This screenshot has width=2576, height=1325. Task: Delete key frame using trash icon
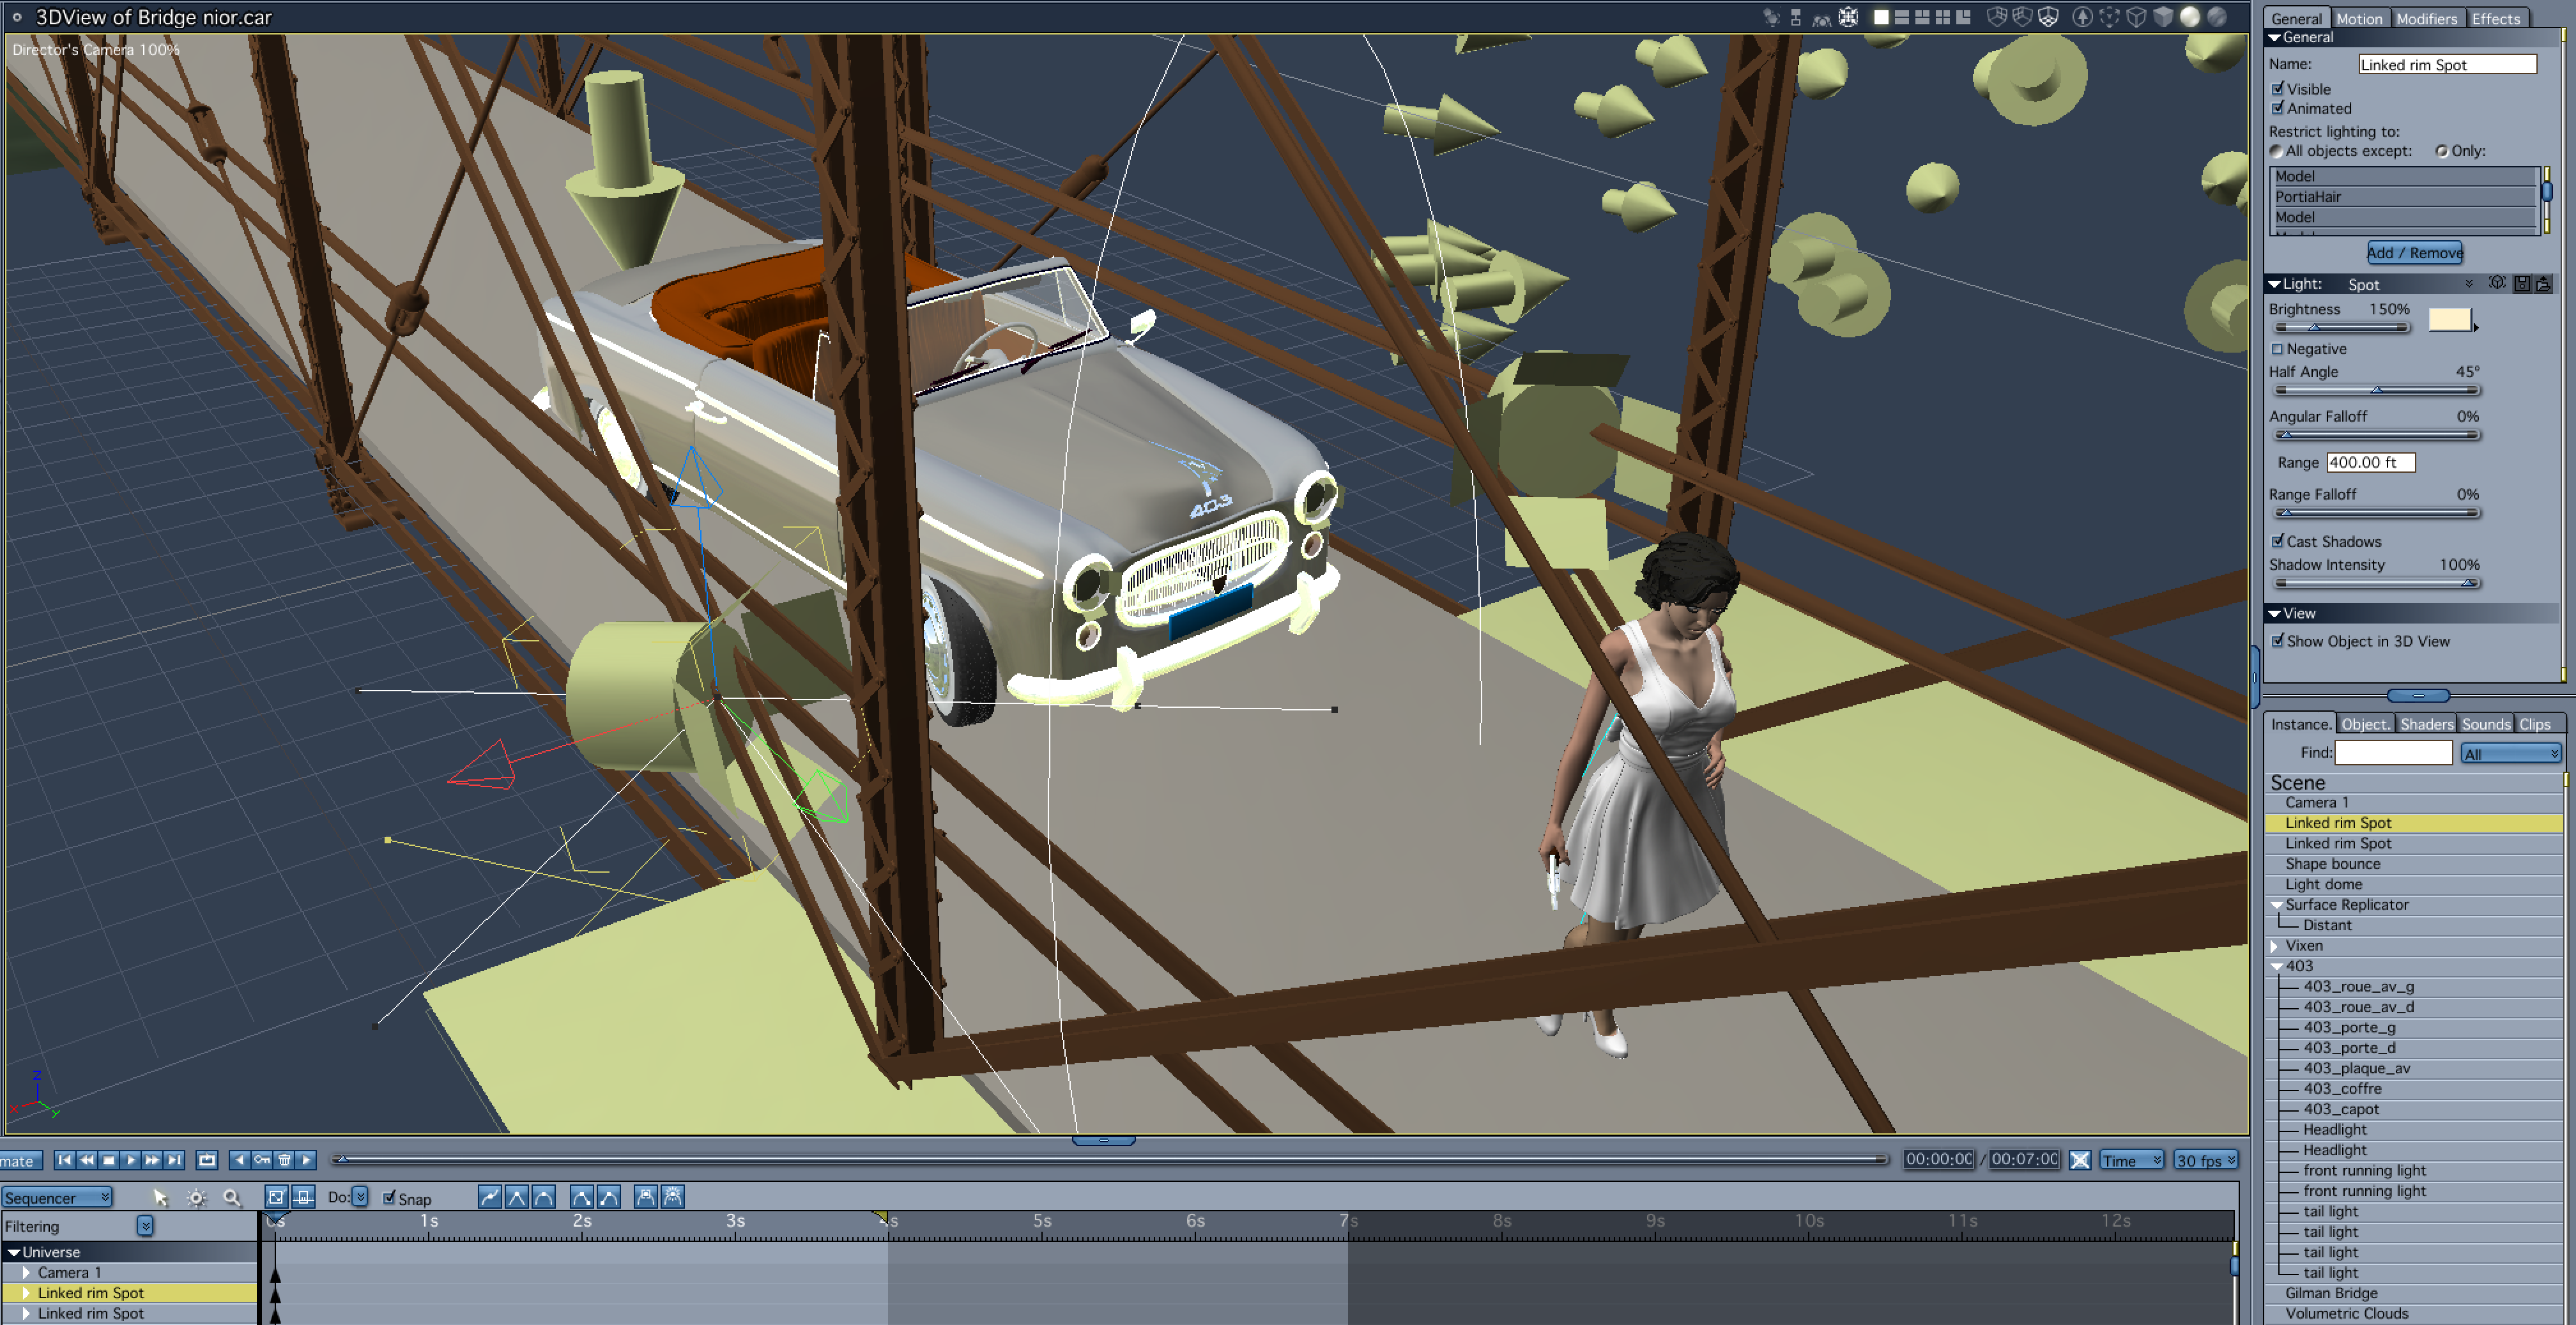285,1160
